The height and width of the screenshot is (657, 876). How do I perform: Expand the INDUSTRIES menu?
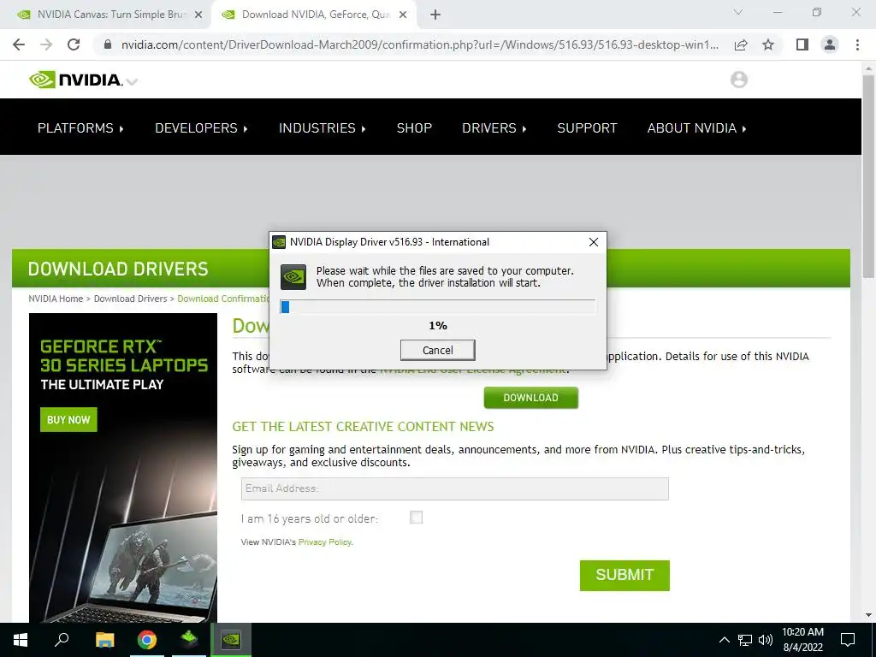point(323,128)
